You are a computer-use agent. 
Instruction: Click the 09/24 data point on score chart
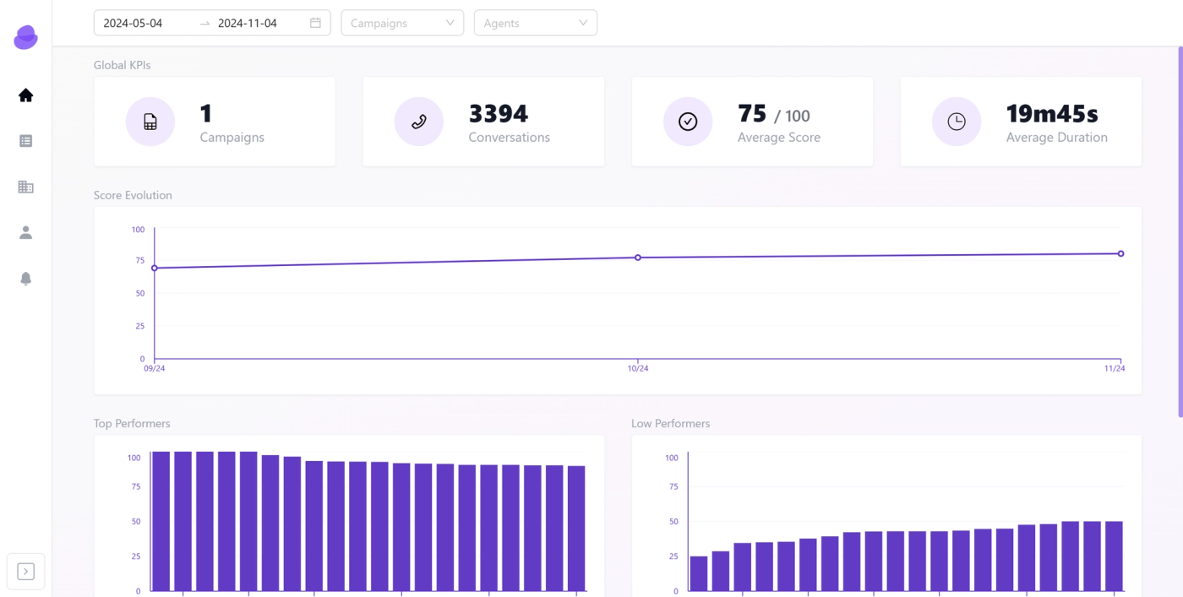[x=155, y=268]
